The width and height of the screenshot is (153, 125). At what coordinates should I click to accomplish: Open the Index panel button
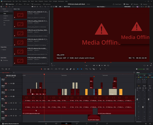click(x=27, y=4)
